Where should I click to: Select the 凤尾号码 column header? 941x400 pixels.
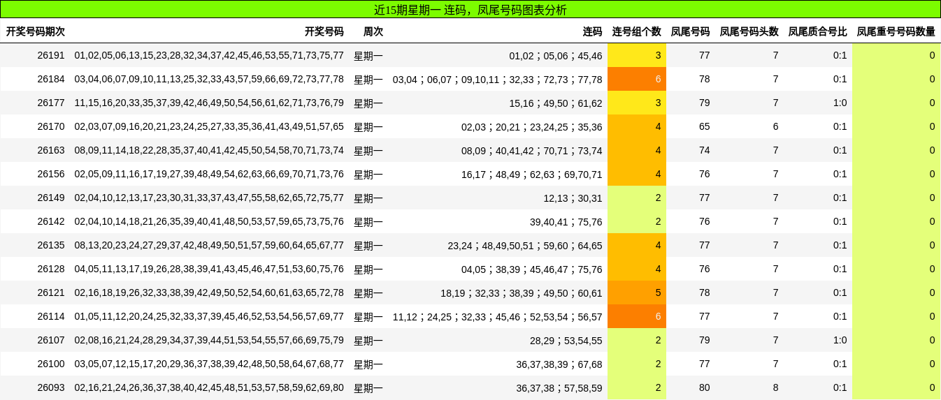(690, 31)
